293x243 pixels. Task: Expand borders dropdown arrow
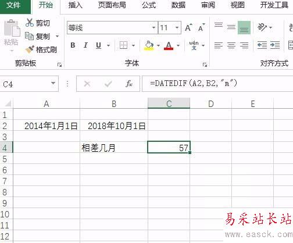(133, 45)
